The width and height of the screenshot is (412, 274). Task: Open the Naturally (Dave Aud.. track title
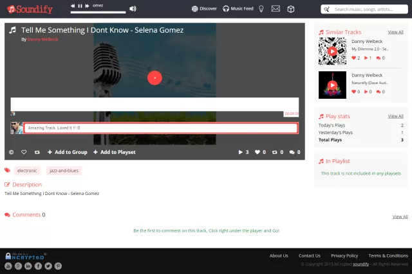click(370, 83)
